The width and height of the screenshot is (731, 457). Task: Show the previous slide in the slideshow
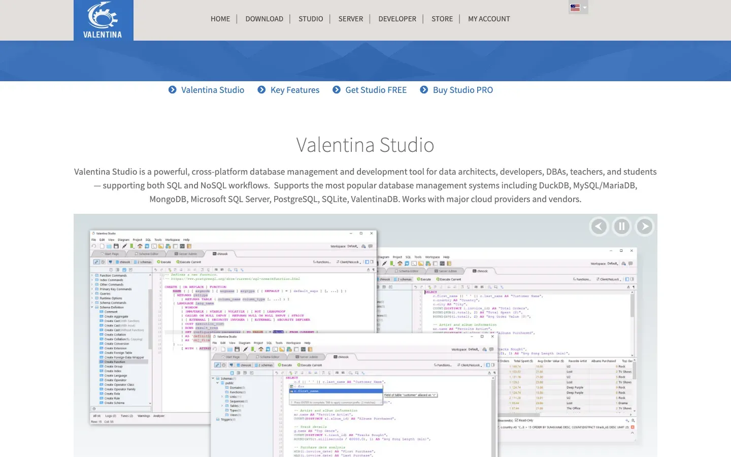click(599, 226)
